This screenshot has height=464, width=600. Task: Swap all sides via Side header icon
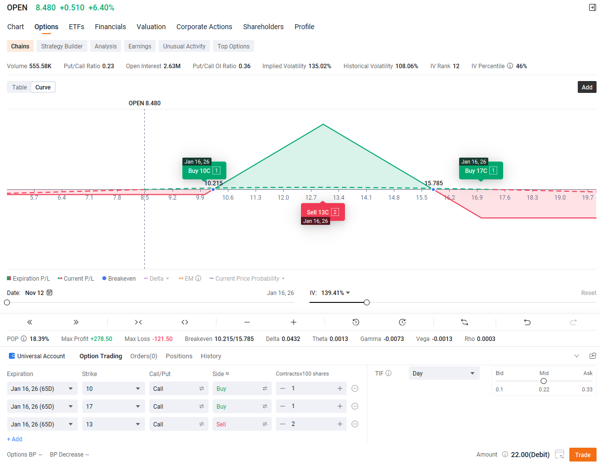click(x=227, y=374)
